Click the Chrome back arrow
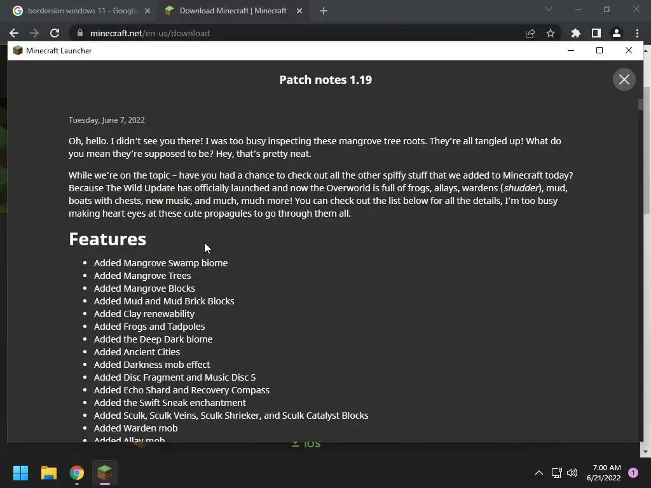This screenshot has width=651, height=488. click(x=14, y=33)
